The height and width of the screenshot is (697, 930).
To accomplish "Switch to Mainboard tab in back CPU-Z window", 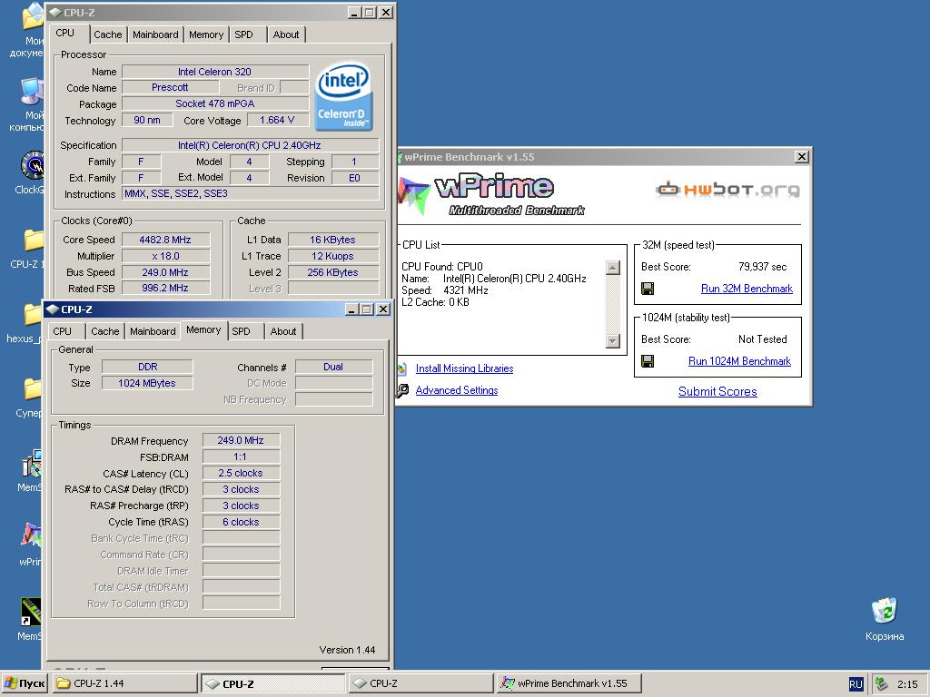I will coord(155,35).
